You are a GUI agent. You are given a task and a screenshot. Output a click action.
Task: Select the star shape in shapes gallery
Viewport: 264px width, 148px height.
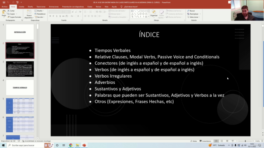(x=146, y=16)
